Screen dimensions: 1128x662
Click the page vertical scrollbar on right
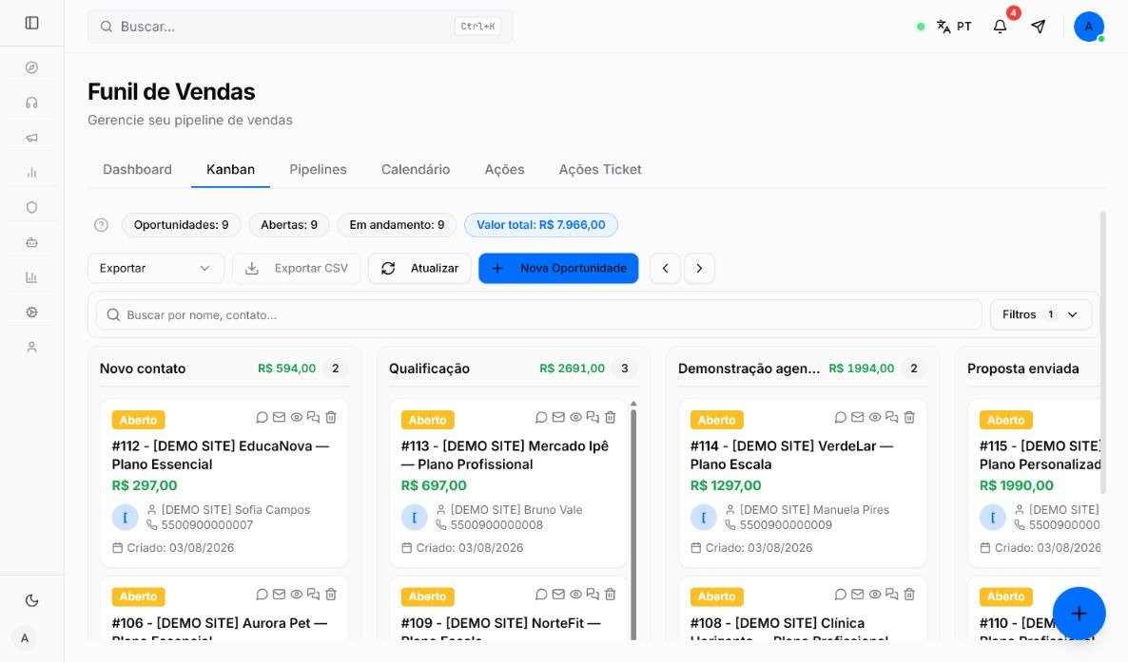[1103, 352]
